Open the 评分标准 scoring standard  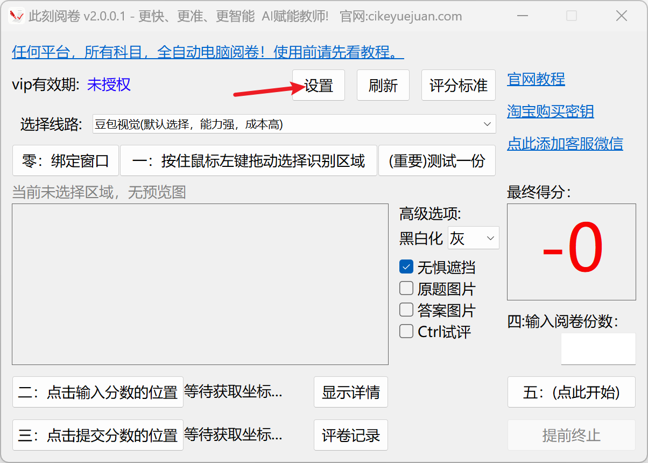point(458,85)
